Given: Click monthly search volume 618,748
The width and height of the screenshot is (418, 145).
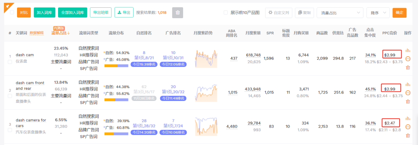Looking at the screenshot, I should [x=253, y=55].
